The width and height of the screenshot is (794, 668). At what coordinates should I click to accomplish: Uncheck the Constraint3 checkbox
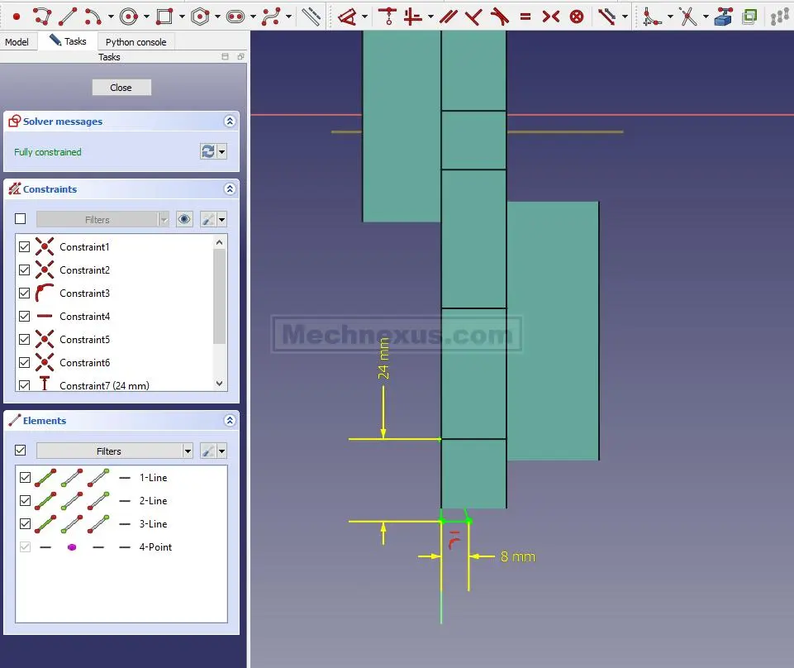tap(24, 293)
